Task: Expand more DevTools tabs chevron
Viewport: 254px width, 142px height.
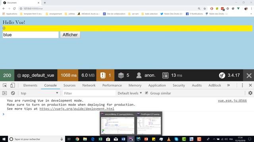Action: tap(229, 85)
